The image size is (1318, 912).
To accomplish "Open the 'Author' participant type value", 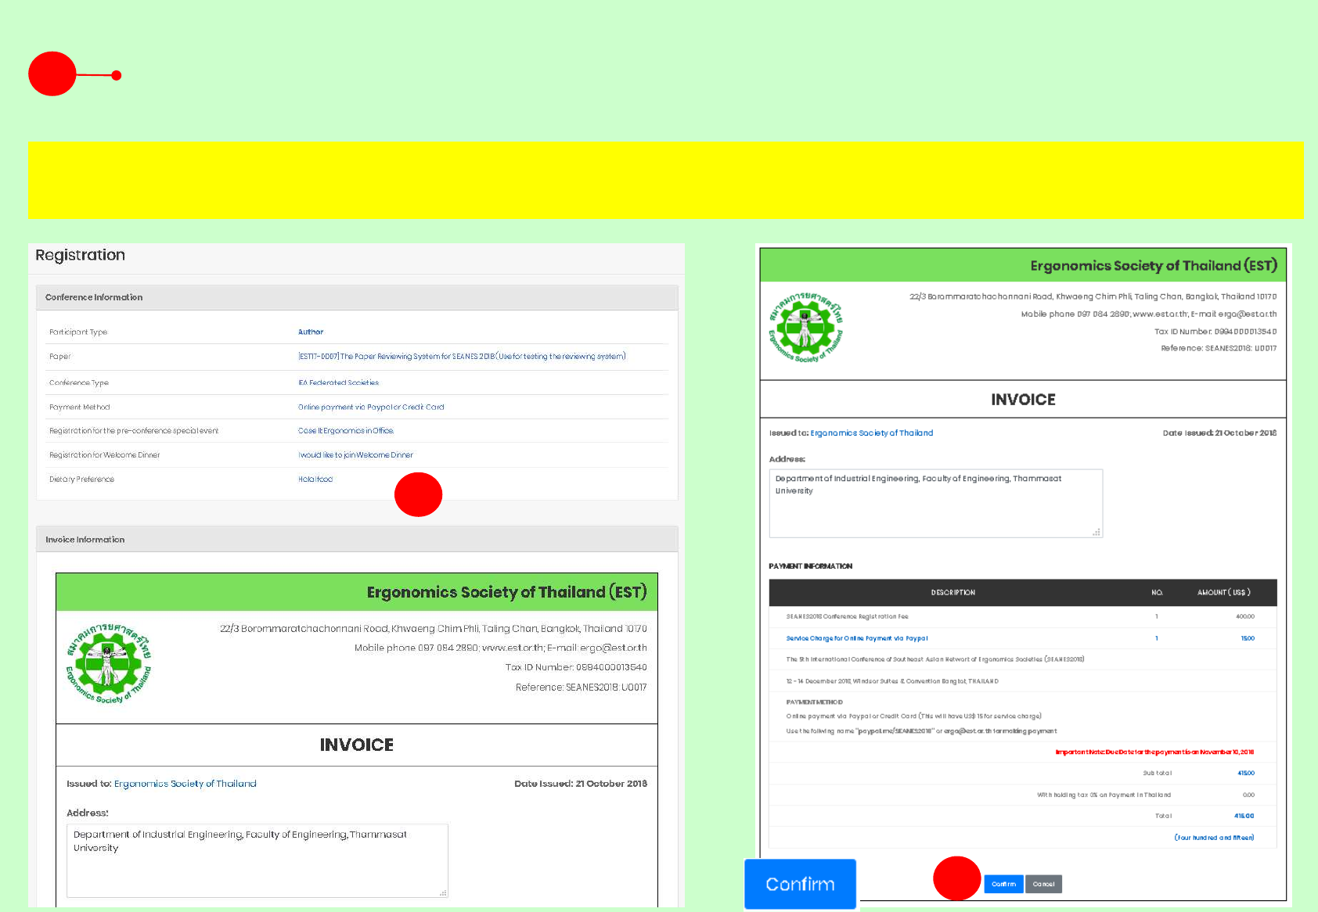I will 311,332.
